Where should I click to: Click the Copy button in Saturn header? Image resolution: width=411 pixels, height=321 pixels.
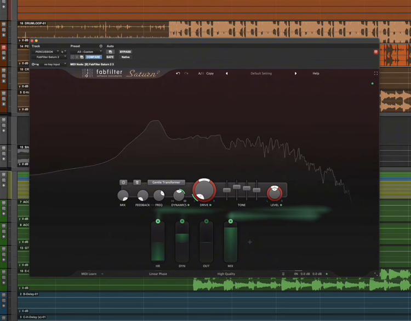210,73
